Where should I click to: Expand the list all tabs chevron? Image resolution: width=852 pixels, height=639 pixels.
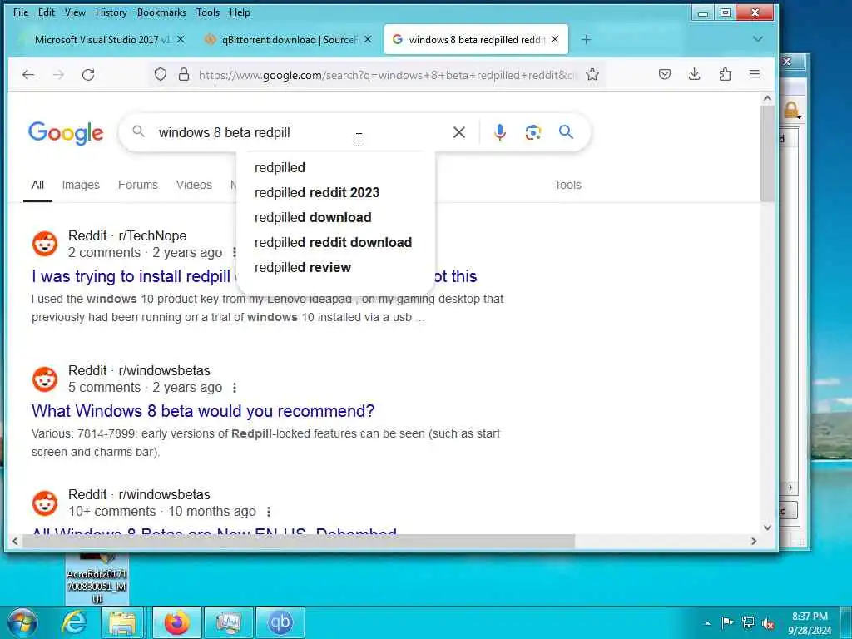[758, 39]
